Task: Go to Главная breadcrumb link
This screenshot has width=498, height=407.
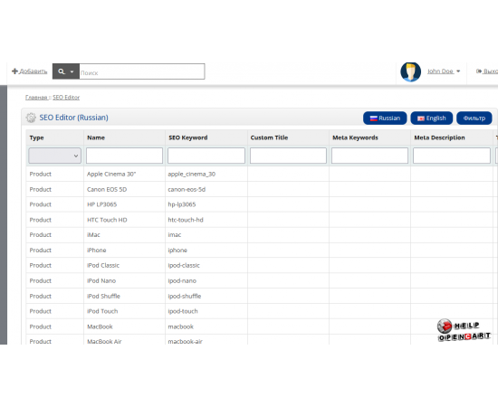Action: point(36,98)
